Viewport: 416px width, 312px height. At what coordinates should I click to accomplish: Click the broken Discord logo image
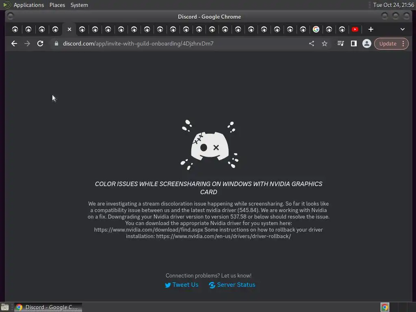(x=210, y=145)
